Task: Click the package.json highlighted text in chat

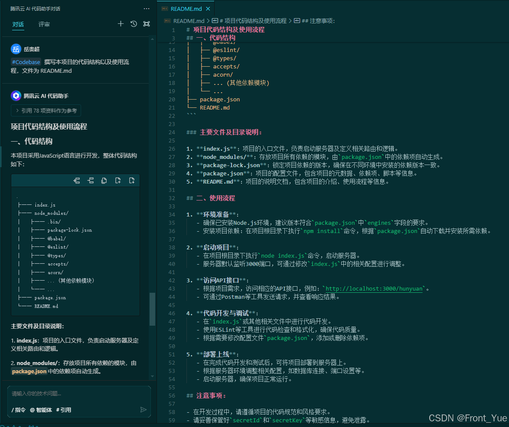Action: click(x=29, y=371)
